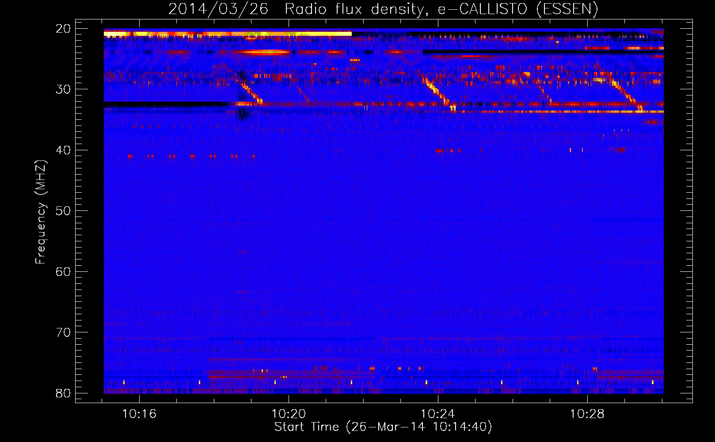Click the 70 frequency tick label
Screen dimensions: 715x442
click(63, 332)
